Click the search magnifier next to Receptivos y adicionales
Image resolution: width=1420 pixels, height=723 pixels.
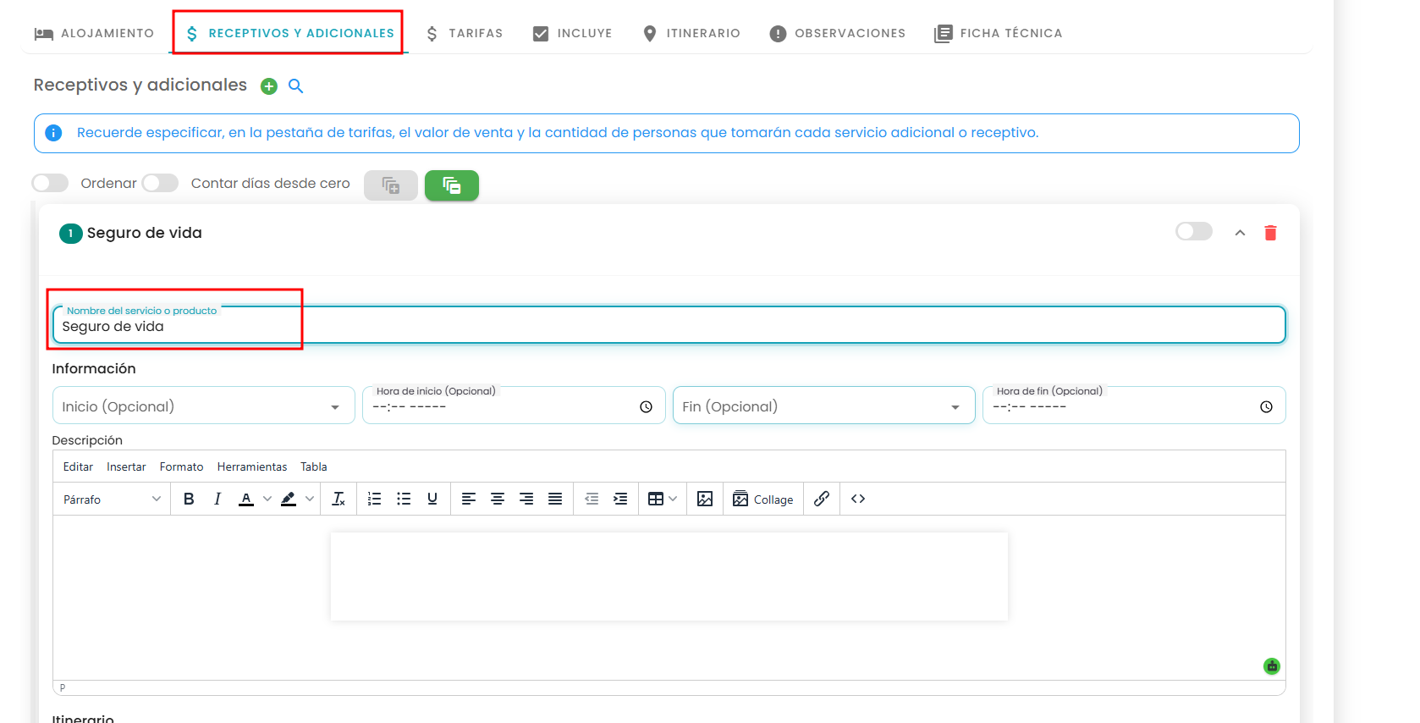click(295, 86)
